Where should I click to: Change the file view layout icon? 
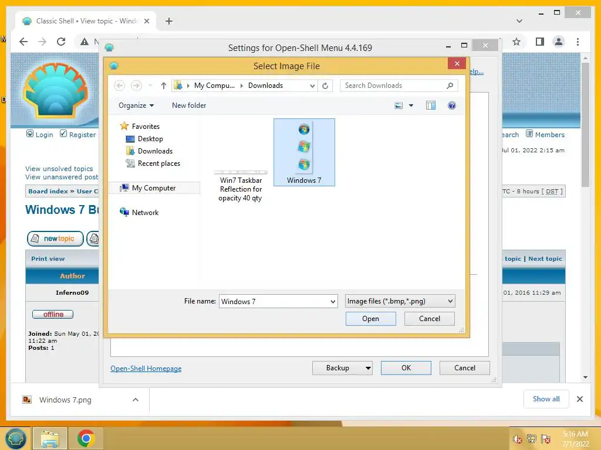click(399, 105)
